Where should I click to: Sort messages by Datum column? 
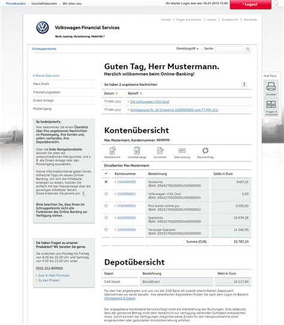pyautogui.click(x=111, y=94)
